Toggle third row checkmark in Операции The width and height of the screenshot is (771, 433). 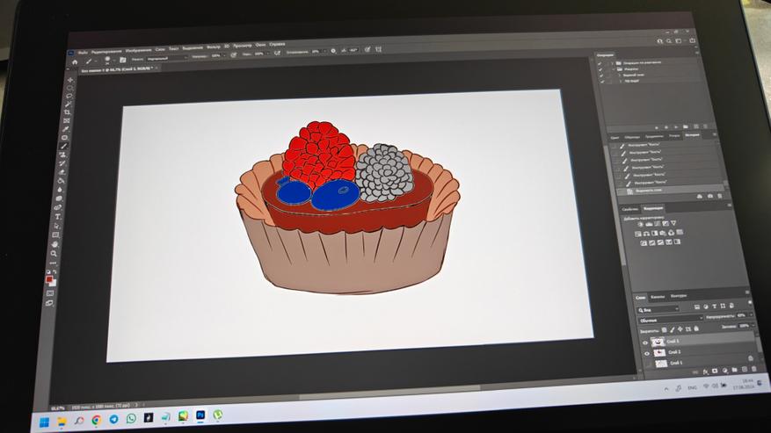pyautogui.click(x=601, y=76)
